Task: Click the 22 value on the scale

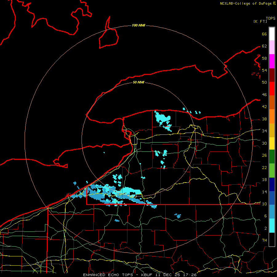Action: (264, 167)
